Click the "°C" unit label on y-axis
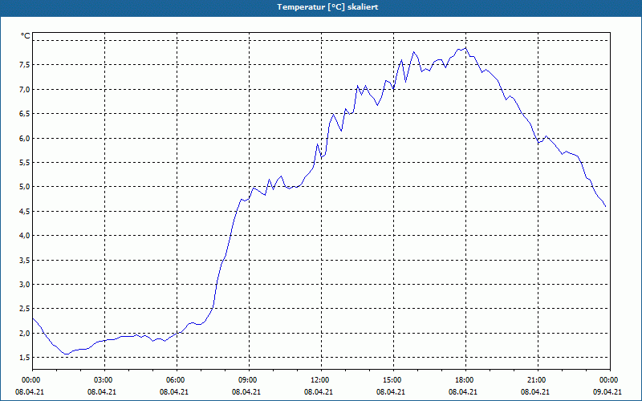 (x=26, y=36)
